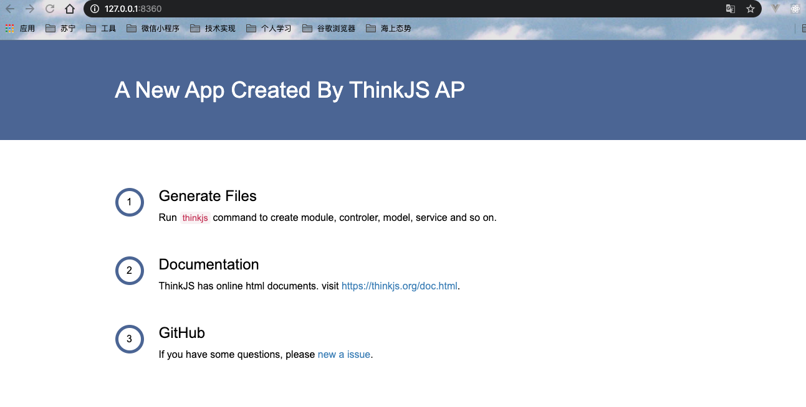Open the home page via house icon
The width and height of the screenshot is (806, 407).
(x=70, y=9)
